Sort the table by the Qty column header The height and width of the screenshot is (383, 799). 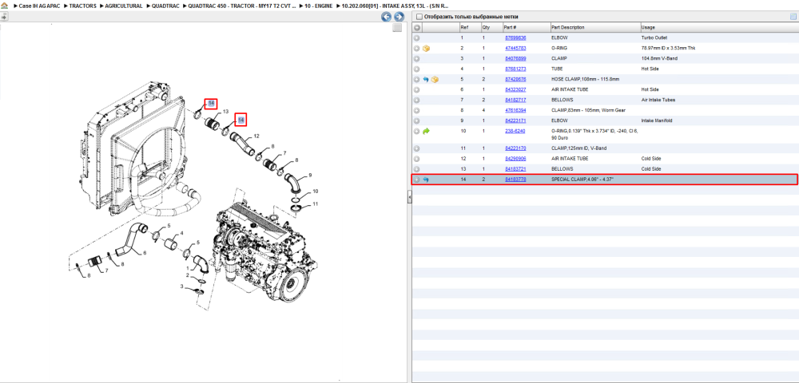[491, 27]
